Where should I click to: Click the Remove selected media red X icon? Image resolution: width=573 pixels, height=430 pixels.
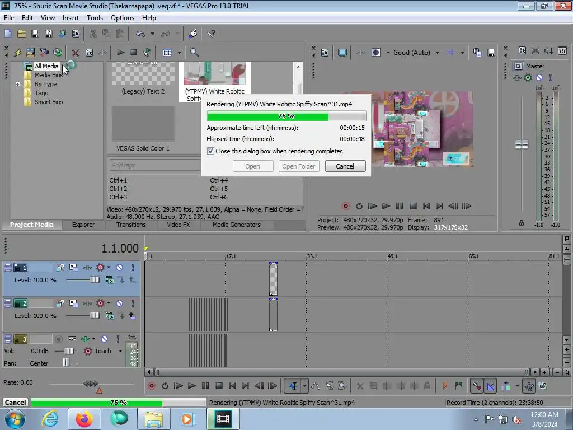[76, 53]
